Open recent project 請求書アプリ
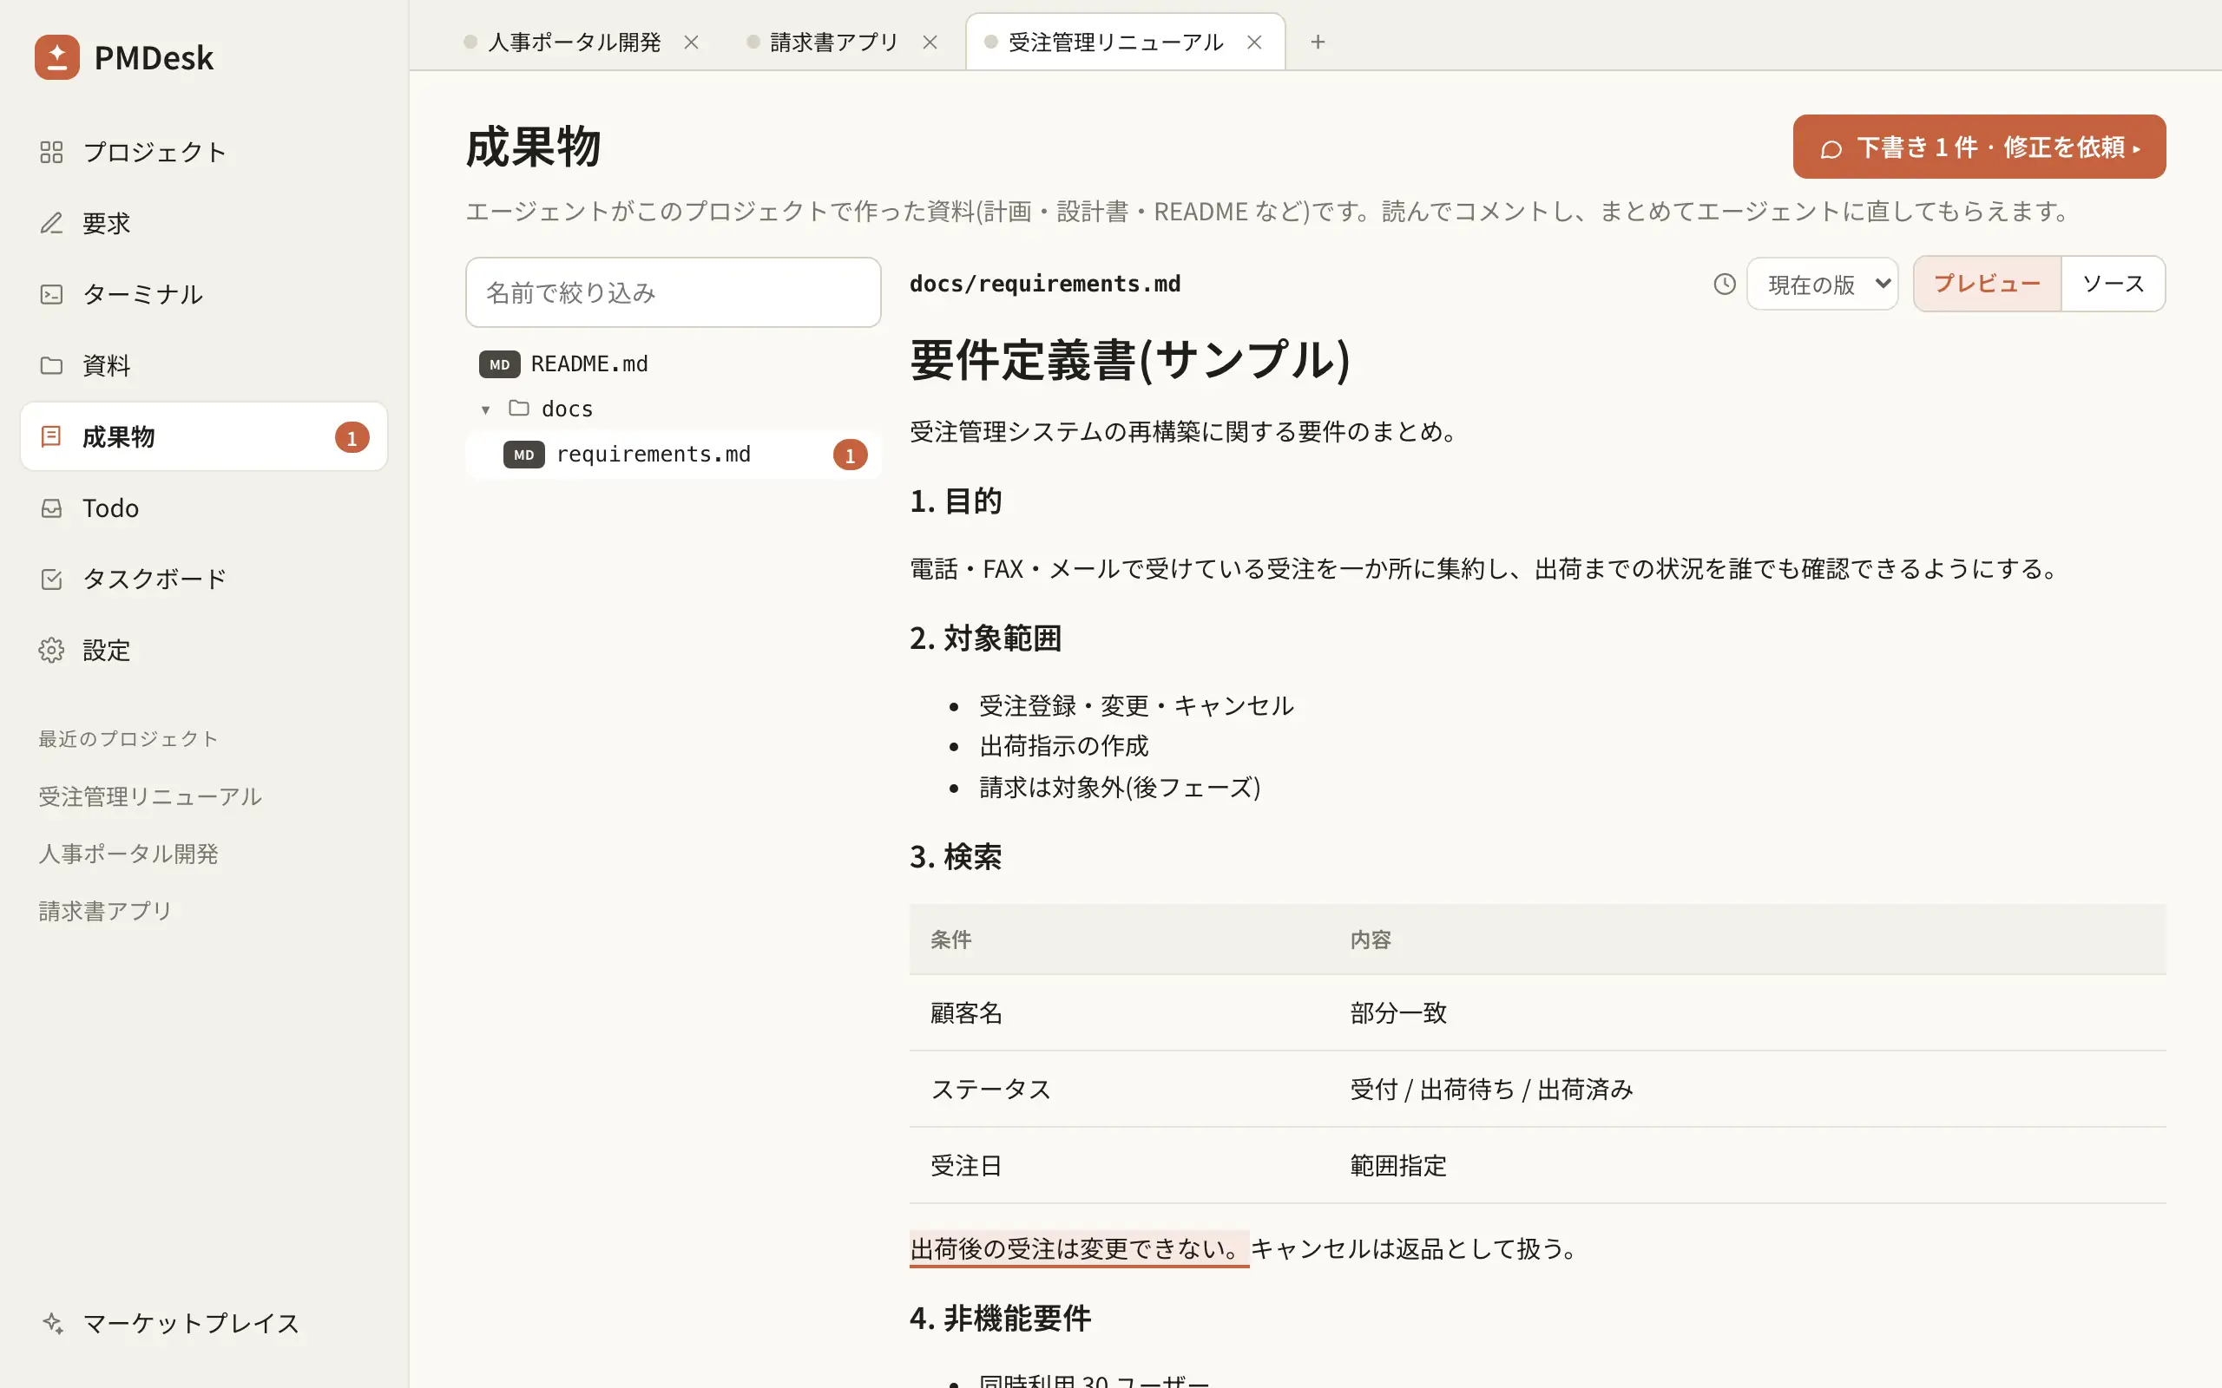This screenshot has width=2222, height=1388. (x=106, y=911)
